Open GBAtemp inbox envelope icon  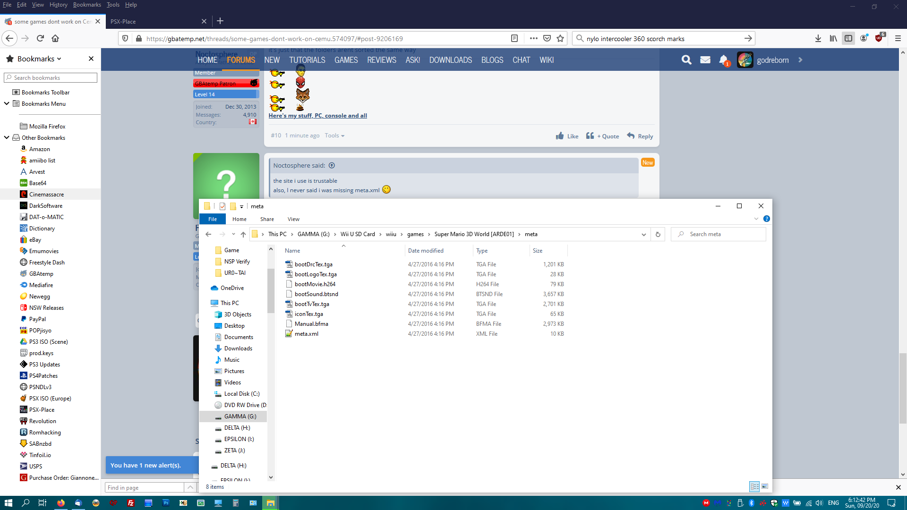pos(705,60)
